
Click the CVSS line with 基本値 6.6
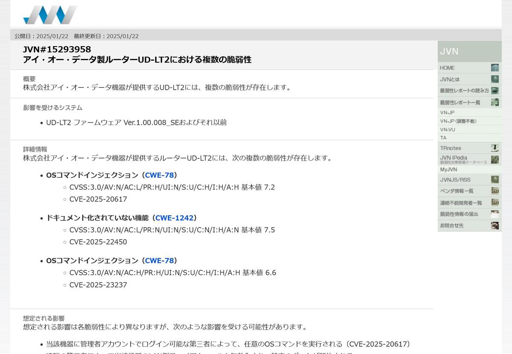[173, 272]
